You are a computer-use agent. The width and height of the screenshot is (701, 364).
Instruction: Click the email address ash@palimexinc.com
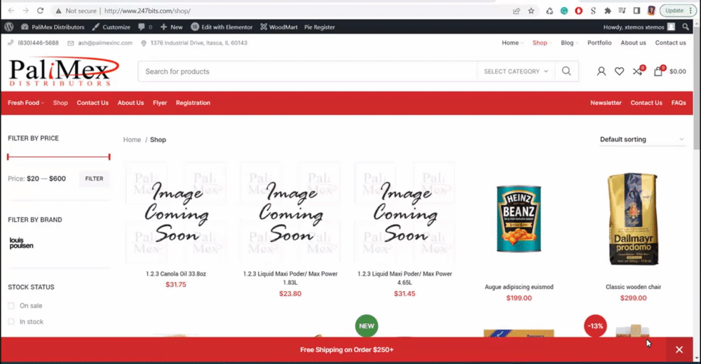(105, 43)
